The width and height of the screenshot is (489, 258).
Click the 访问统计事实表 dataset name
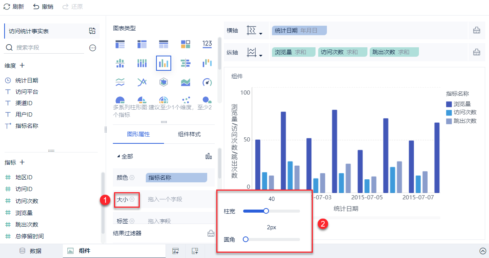pos(29,31)
